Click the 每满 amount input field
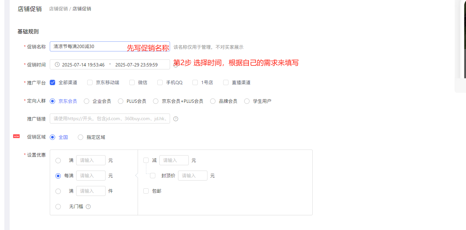The image size is (466, 230). pyautogui.click(x=91, y=176)
